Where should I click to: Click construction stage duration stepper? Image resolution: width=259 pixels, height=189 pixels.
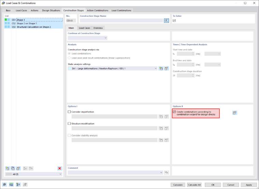click(x=193, y=75)
